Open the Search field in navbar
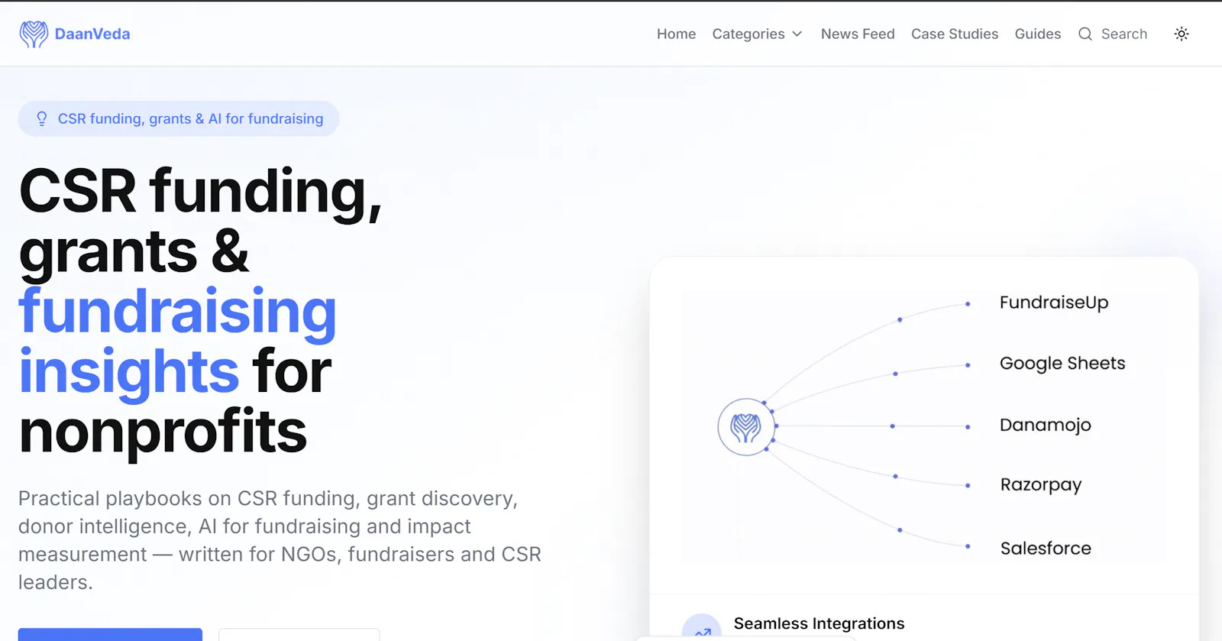 coord(1113,34)
